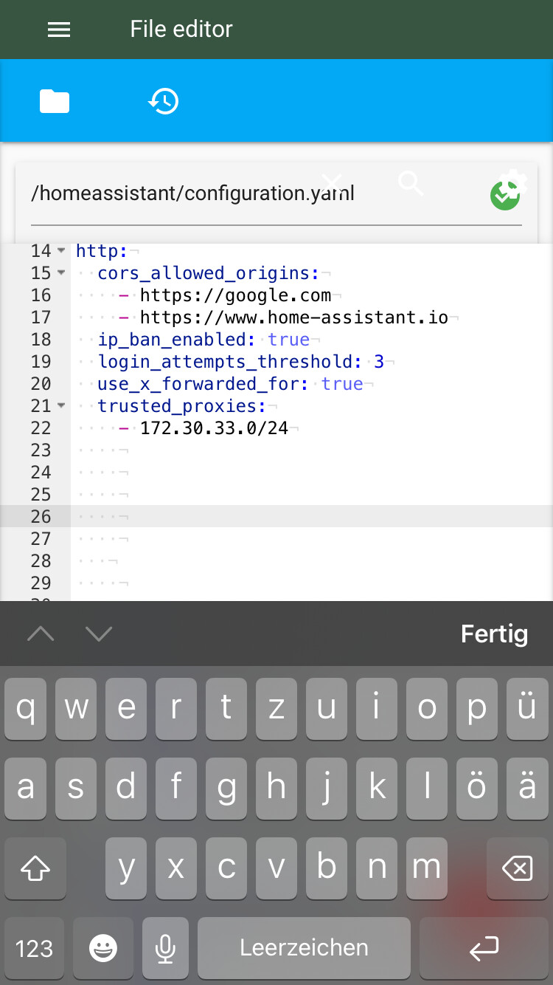This screenshot has width=553, height=985.
Task: Click the green checkmark save status icon
Action: [505, 196]
